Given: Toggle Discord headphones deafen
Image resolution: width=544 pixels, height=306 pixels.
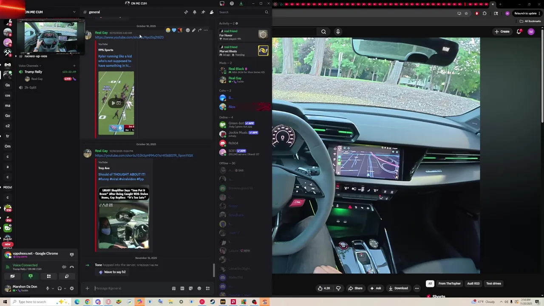Looking at the screenshot, I should point(59,288).
